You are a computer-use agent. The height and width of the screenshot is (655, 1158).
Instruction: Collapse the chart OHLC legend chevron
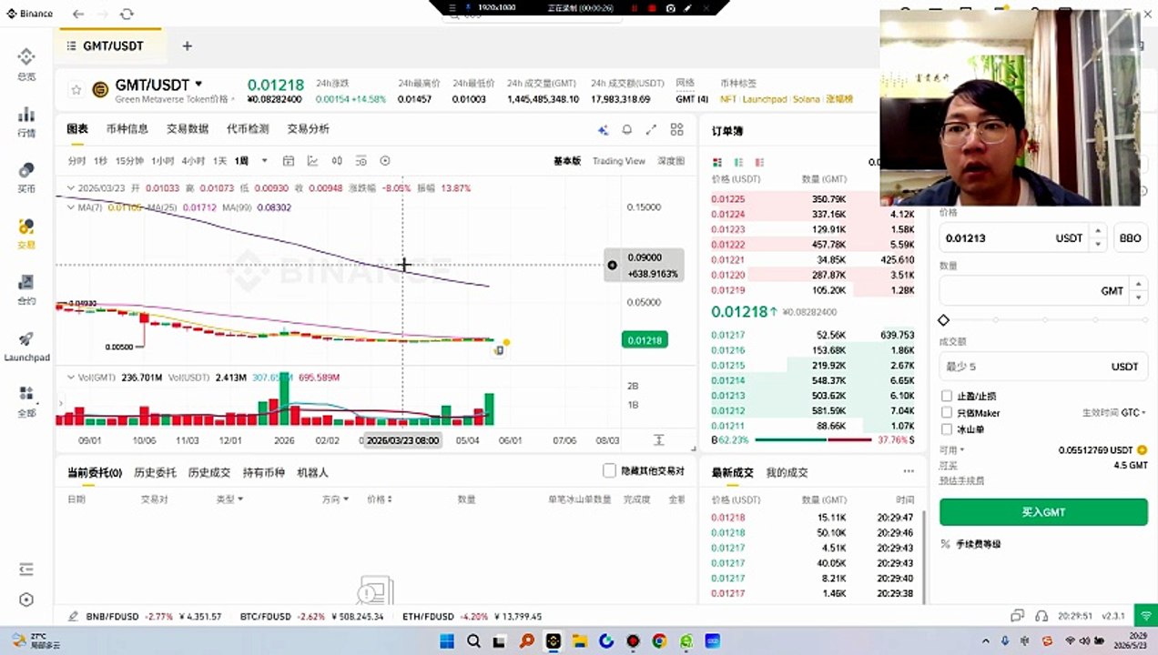coord(69,188)
